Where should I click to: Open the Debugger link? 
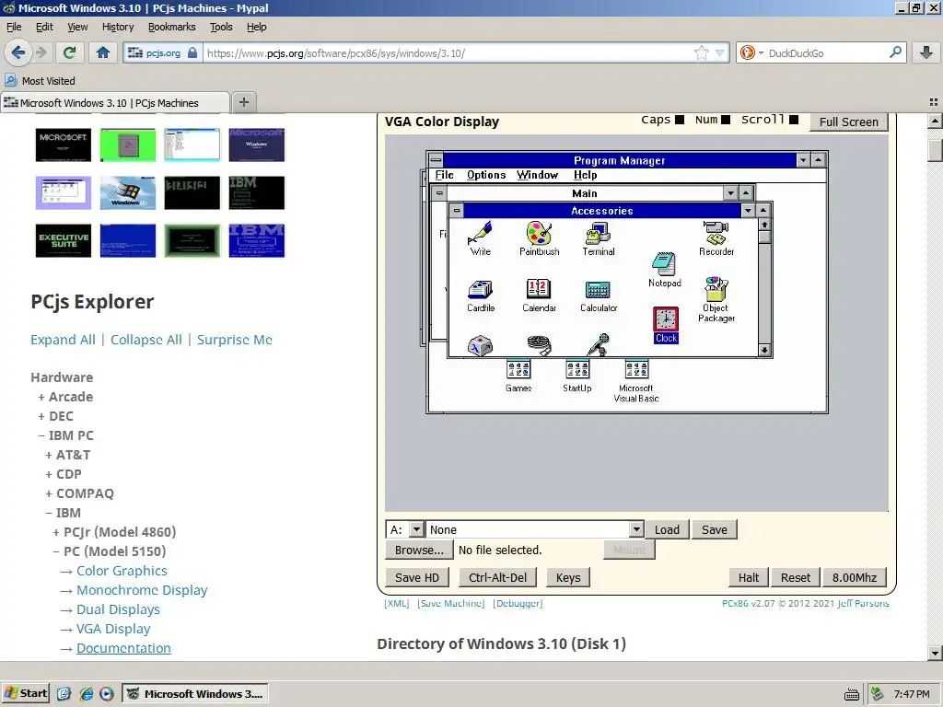(x=518, y=603)
